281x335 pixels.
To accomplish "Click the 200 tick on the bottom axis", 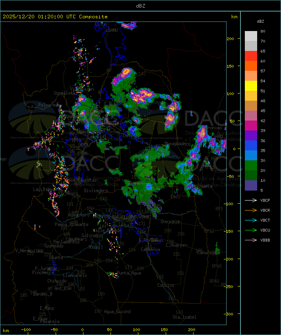I will click(192, 330).
